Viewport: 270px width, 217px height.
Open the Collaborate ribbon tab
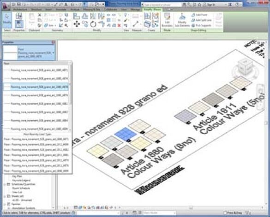click(x=110, y=10)
